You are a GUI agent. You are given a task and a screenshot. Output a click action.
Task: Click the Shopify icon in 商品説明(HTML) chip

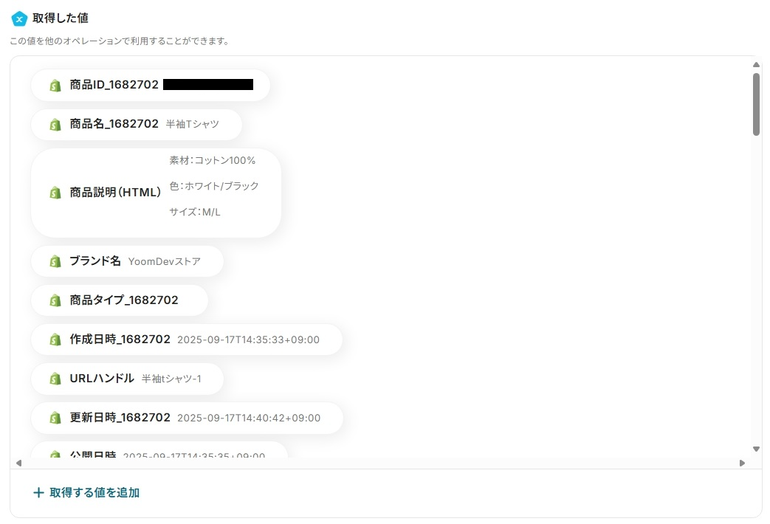coord(55,193)
